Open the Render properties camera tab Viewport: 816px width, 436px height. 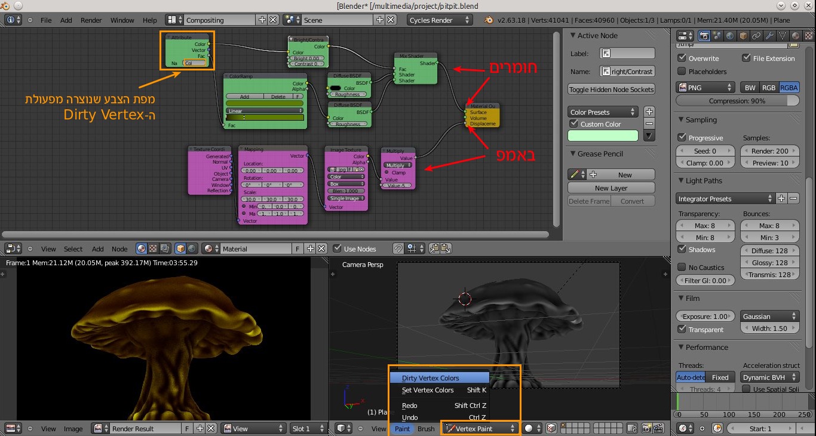click(704, 36)
